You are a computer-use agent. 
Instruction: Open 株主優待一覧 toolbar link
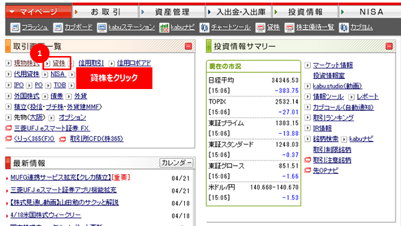coord(315,27)
